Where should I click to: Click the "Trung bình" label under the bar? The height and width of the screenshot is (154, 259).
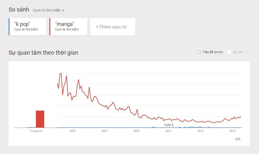(x=36, y=131)
